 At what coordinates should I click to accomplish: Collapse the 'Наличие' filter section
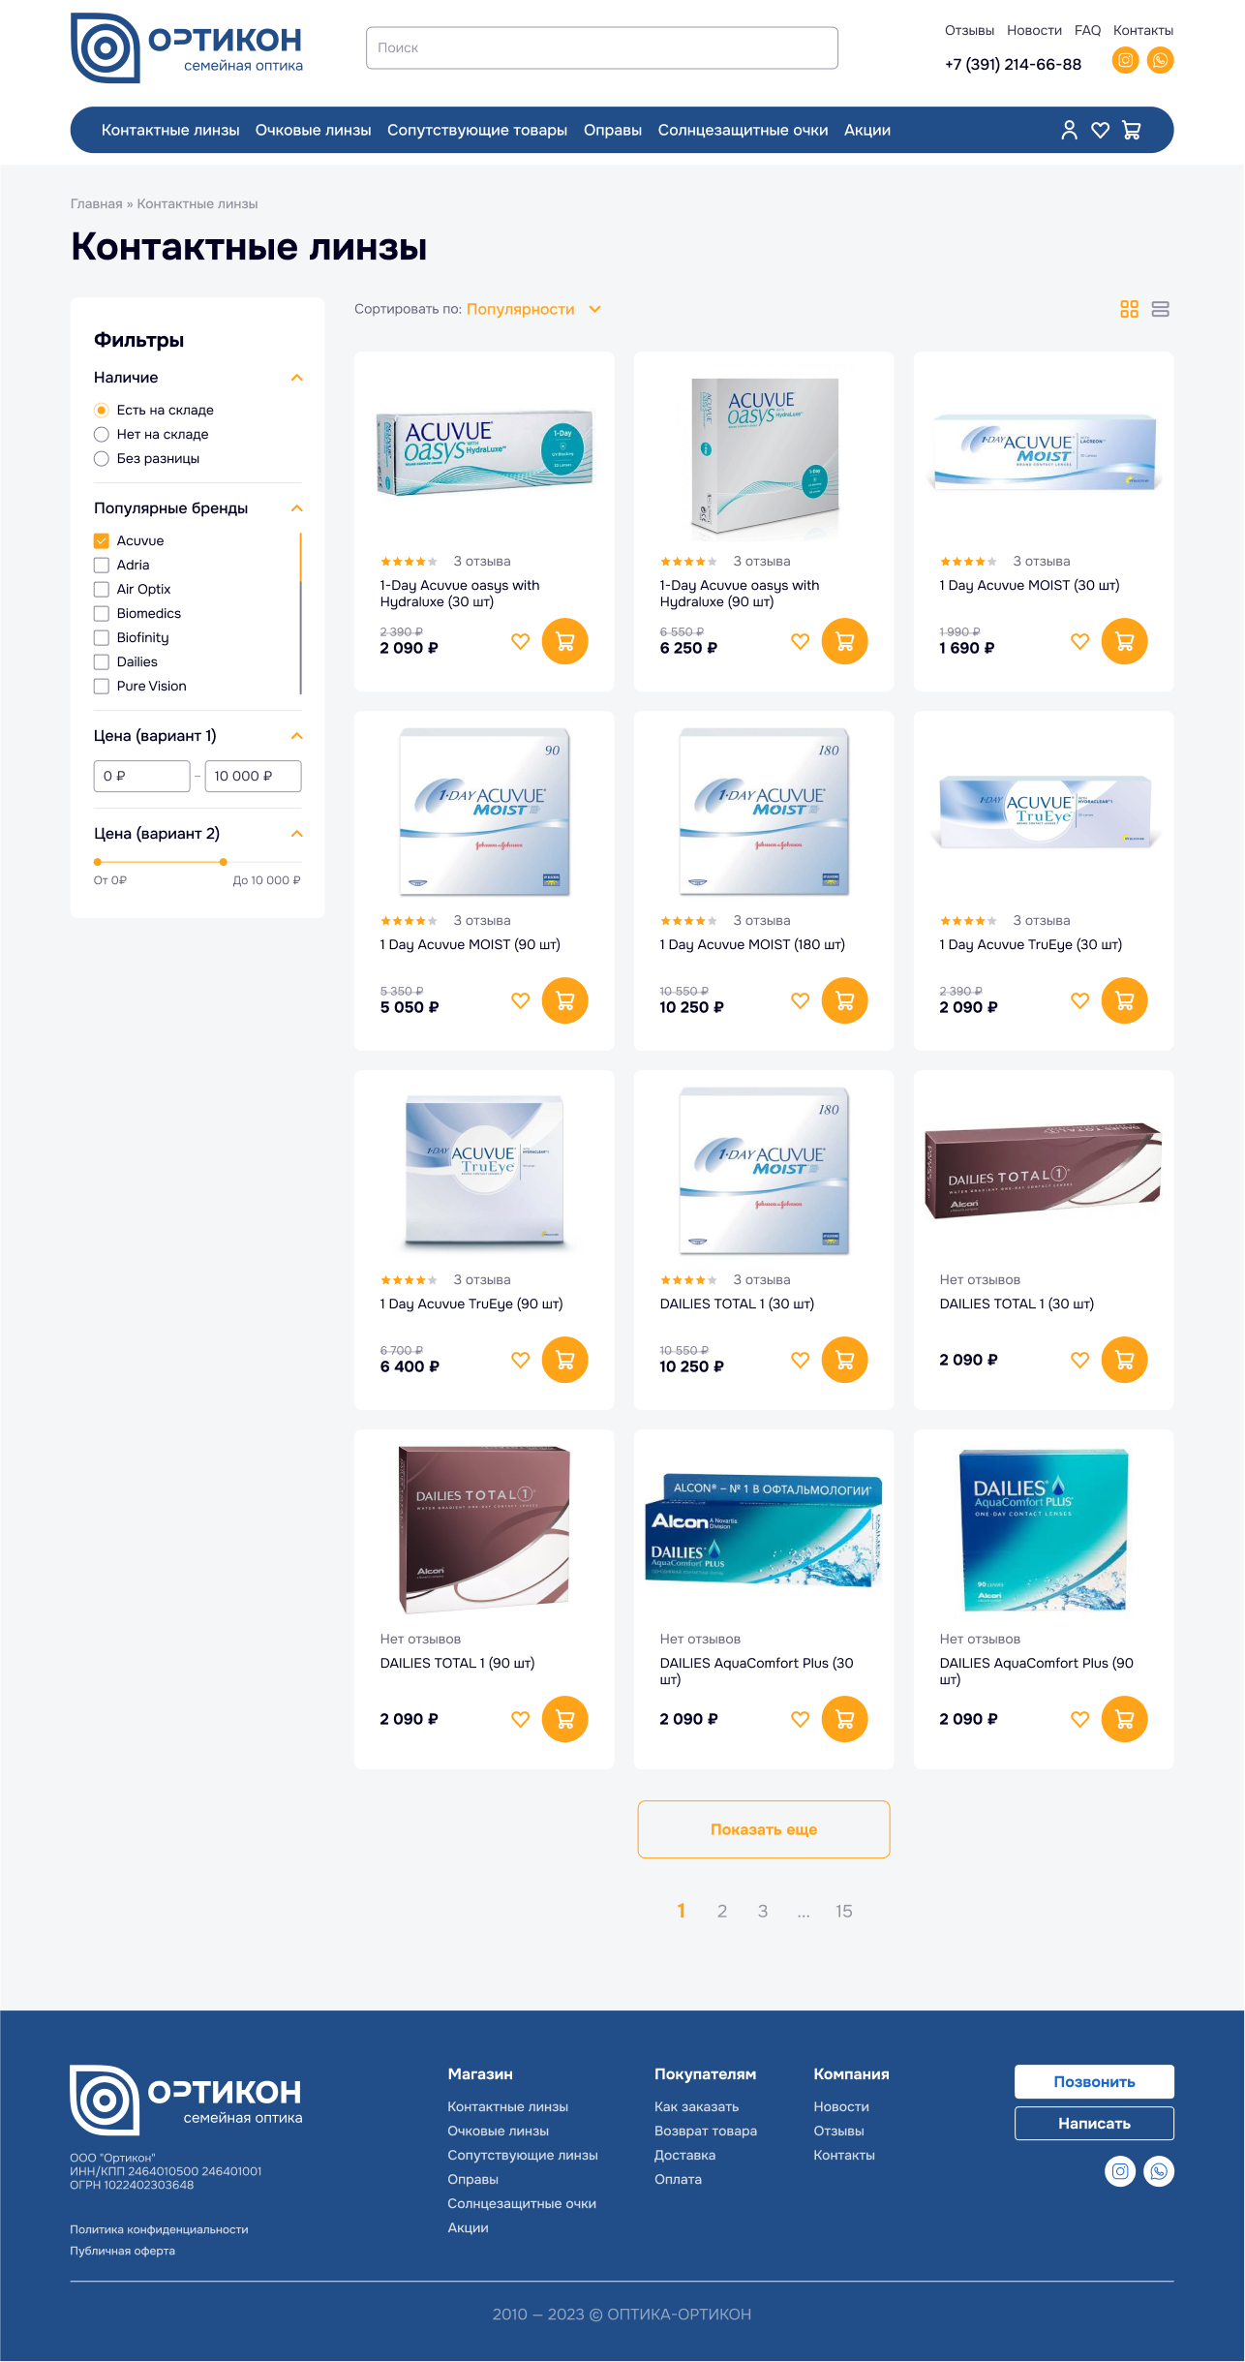(x=297, y=378)
